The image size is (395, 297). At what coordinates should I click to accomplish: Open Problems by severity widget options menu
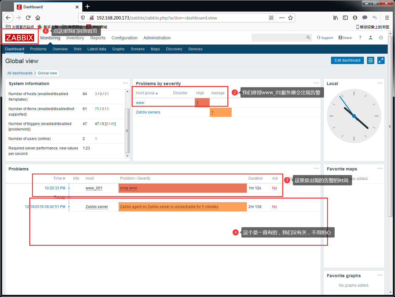(316, 83)
